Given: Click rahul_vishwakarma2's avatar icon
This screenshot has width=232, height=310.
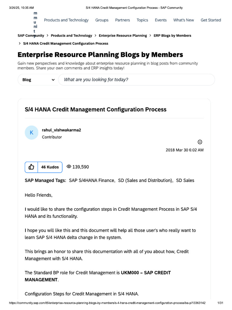Looking at the screenshot, I should pos(31,133).
